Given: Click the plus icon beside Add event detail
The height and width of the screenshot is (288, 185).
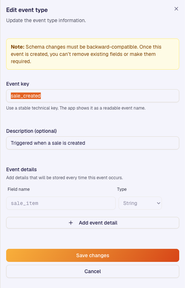Looking at the screenshot, I should click(x=71, y=223).
